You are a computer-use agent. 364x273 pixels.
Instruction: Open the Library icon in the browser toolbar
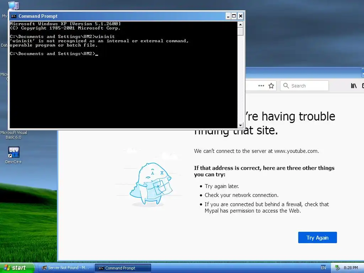pos(354,86)
